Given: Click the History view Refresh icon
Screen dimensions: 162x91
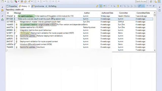Looking at the screenshot, I should (x=97, y=6).
